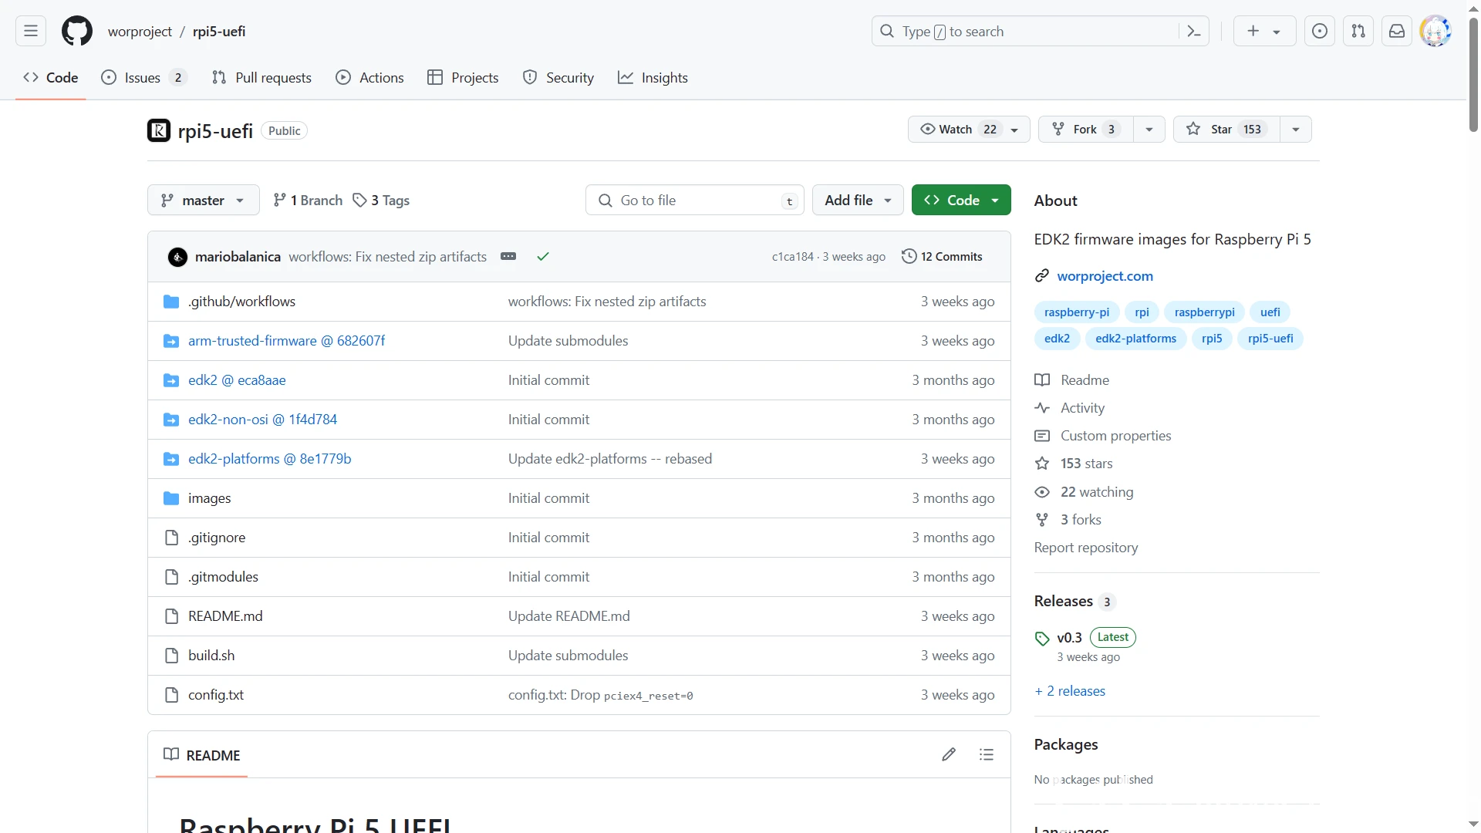The height and width of the screenshot is (833, 1481).
Task: Open Custom properties in About
Action: coord(1115,436)
